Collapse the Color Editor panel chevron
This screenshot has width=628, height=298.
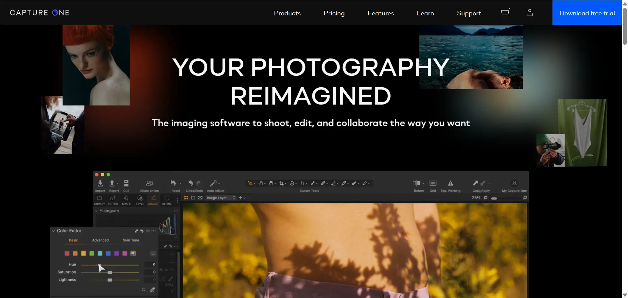[53, 231]
